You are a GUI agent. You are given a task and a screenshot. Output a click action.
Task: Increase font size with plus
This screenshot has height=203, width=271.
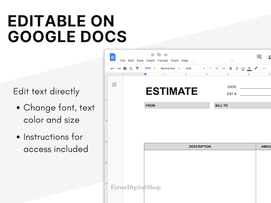tap(224, 68)
